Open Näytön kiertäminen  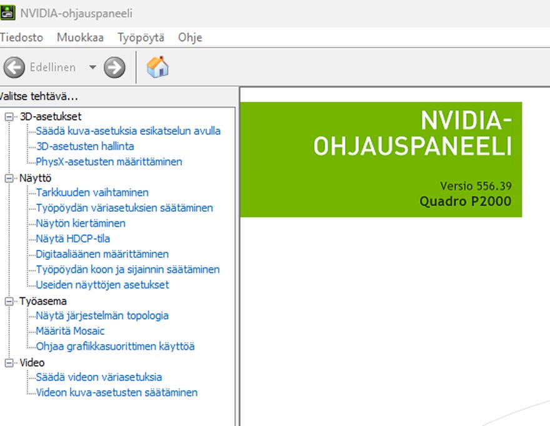tap(81, 224)
